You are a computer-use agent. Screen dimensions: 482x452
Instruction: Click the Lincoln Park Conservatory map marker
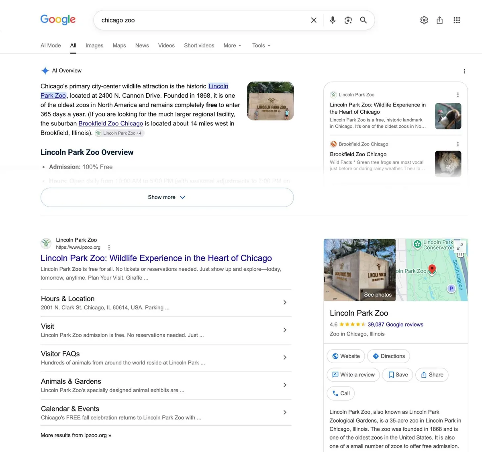(417, 243)
